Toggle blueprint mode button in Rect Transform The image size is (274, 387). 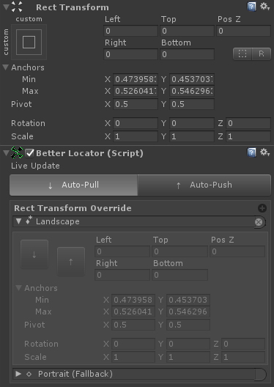[x=242, y=54]
